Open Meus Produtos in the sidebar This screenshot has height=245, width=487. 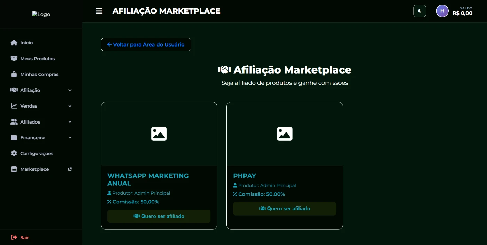click(x=37, y=59)
